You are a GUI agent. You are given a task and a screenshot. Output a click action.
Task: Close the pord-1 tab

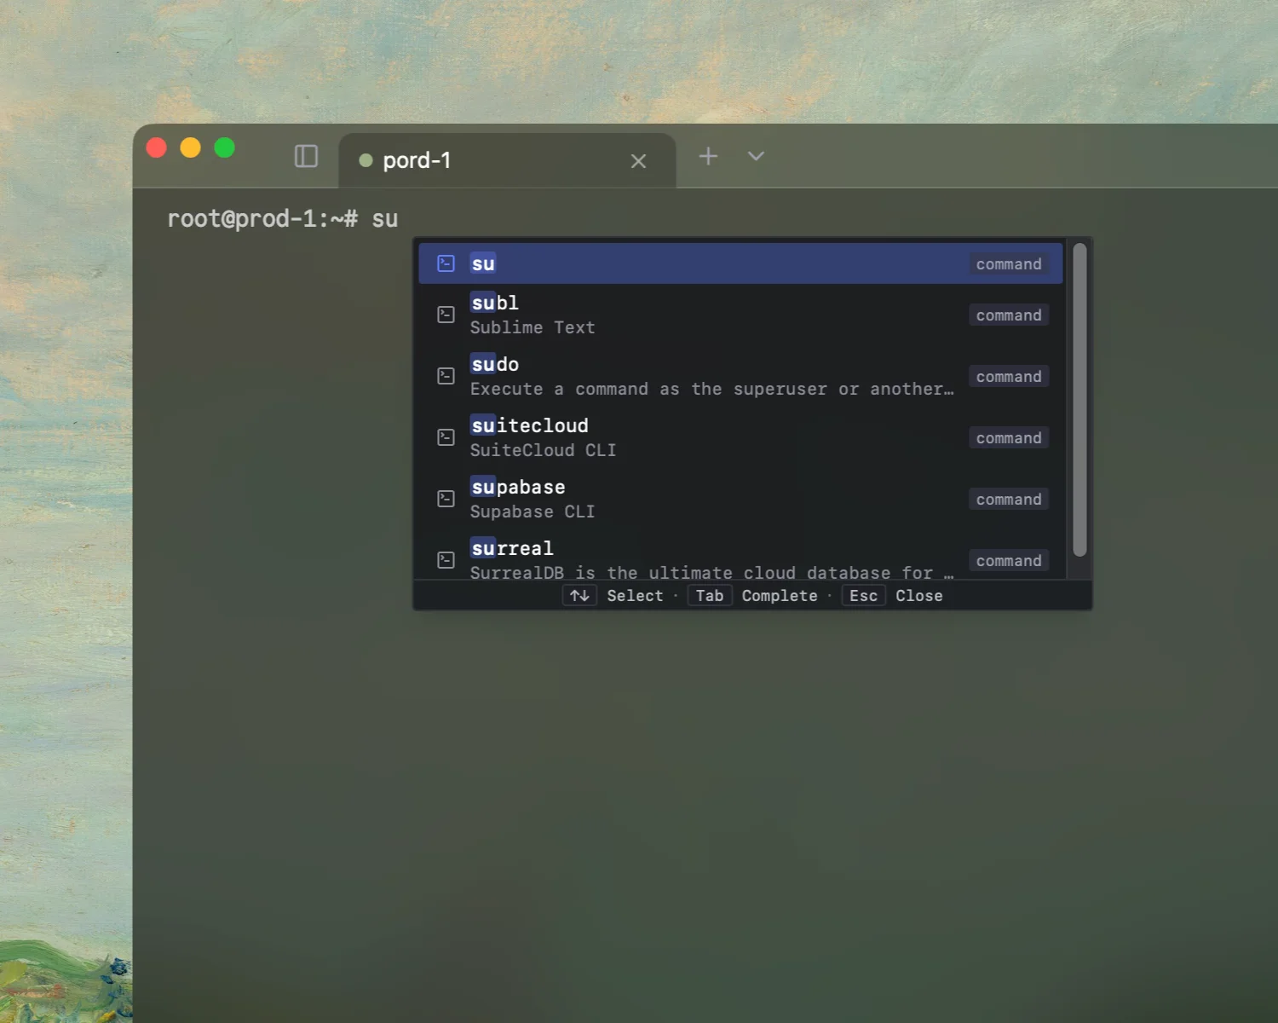coord(638,161)
